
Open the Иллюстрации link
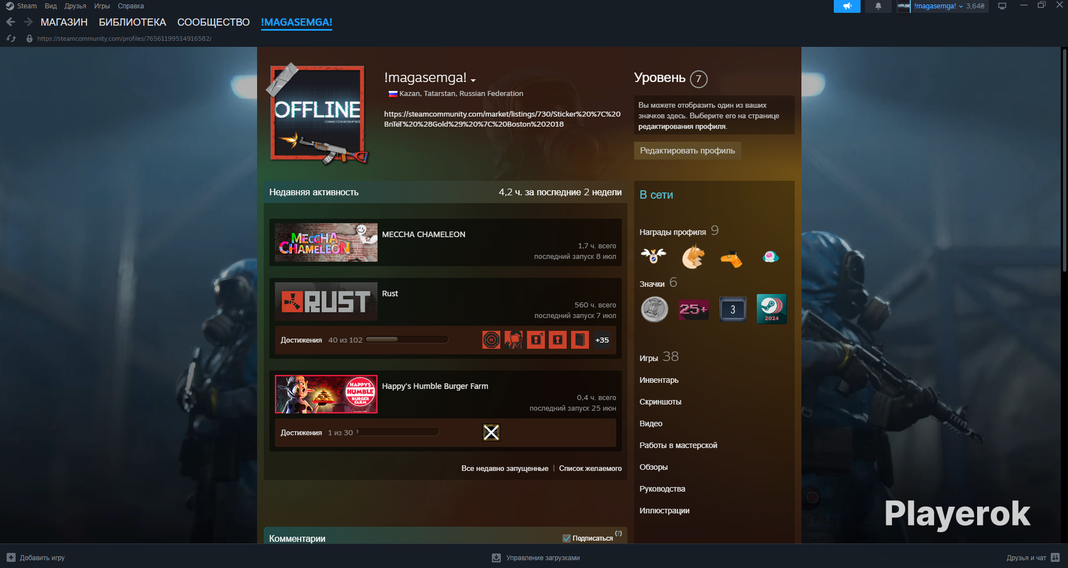(x=664, y=510)
